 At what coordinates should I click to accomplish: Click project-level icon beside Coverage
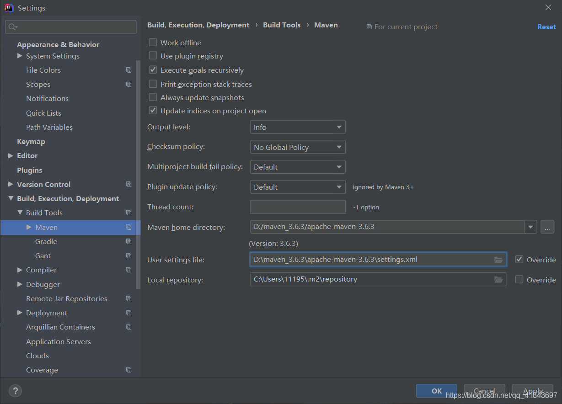point(128,370)
